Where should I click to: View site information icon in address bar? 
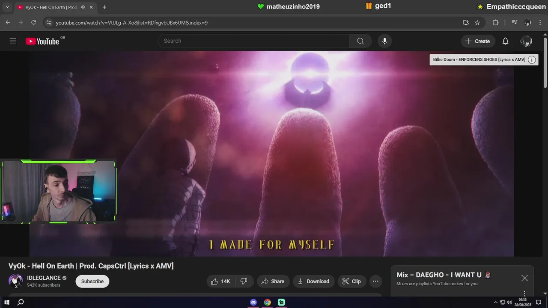[x=48, y=22]
